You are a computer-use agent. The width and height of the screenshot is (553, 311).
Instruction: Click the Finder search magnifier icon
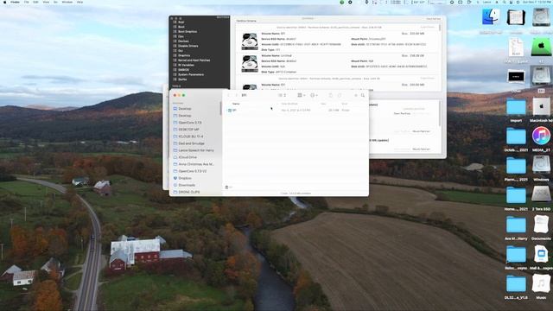click(x=363, y=95)
